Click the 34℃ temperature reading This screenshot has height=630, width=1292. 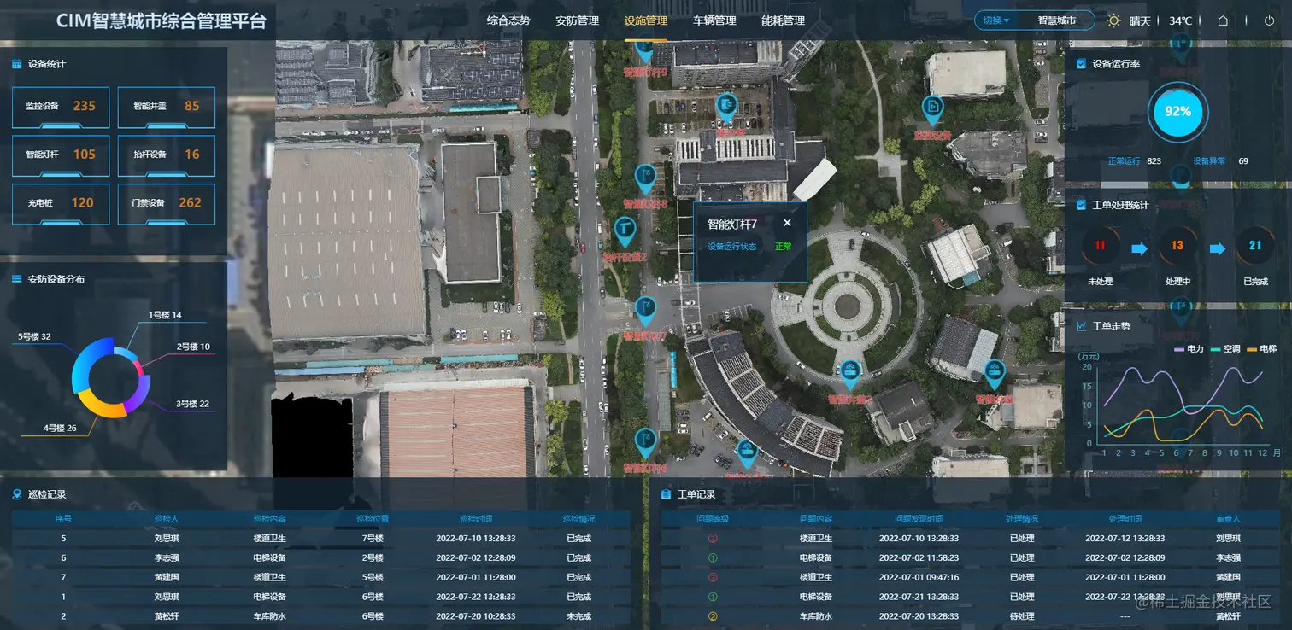click(1180, 20)
